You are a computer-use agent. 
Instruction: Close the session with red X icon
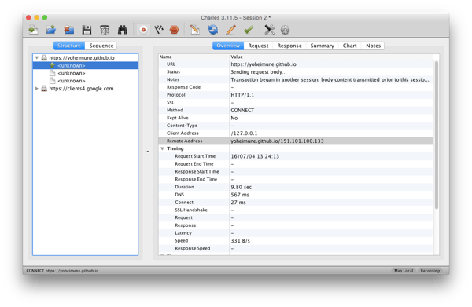pos(69,30)
